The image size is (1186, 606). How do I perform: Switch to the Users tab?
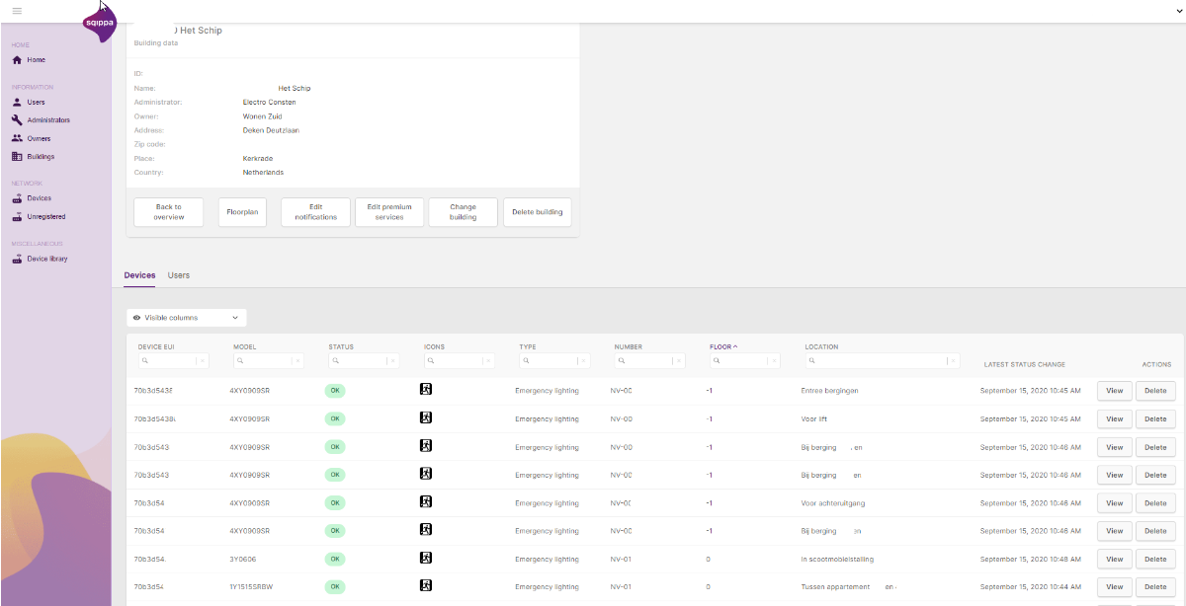[179, 275]
